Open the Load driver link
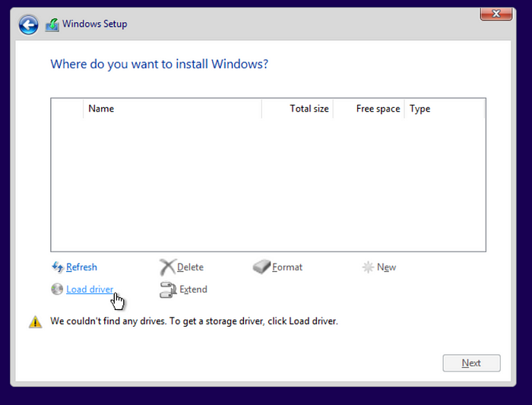Screen dimensions: 532x405 click(90, 290)
